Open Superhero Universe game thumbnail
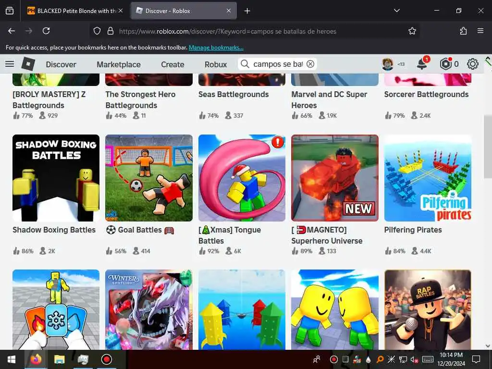 pos(335,178)
